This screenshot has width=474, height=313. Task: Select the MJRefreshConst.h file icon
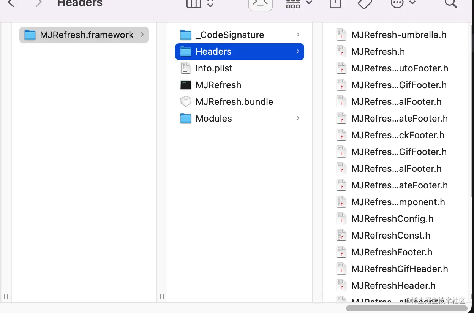(x=341, y=236)
